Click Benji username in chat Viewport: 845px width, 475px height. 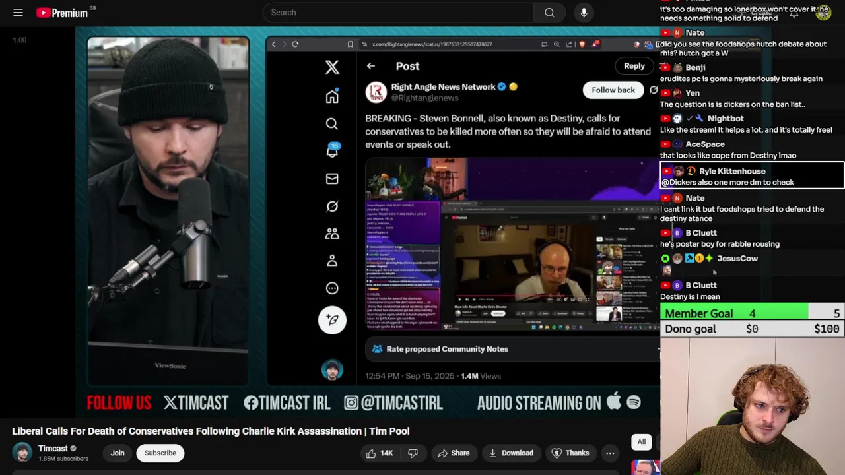[695, 67]
